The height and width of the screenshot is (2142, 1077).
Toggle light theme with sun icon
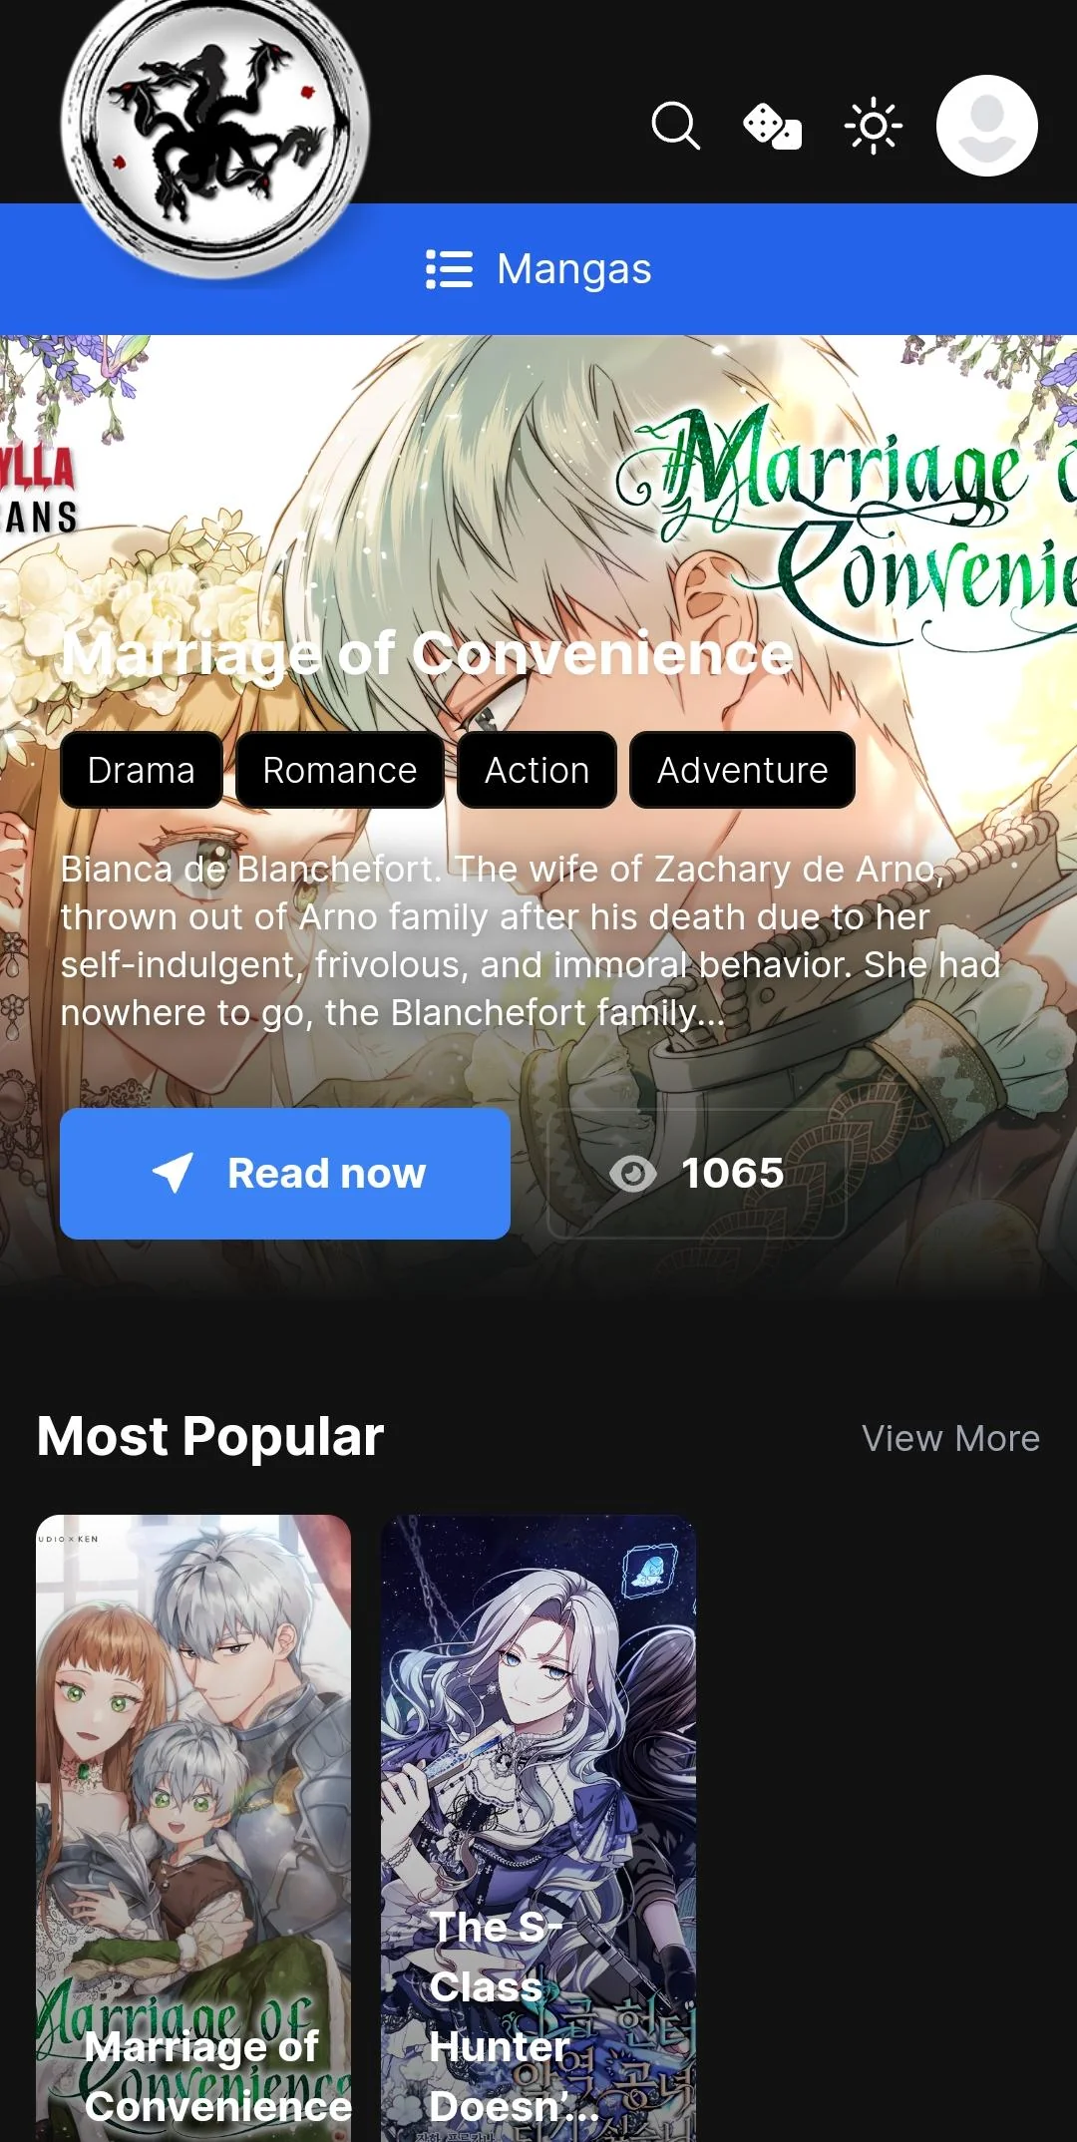[873, 126]
